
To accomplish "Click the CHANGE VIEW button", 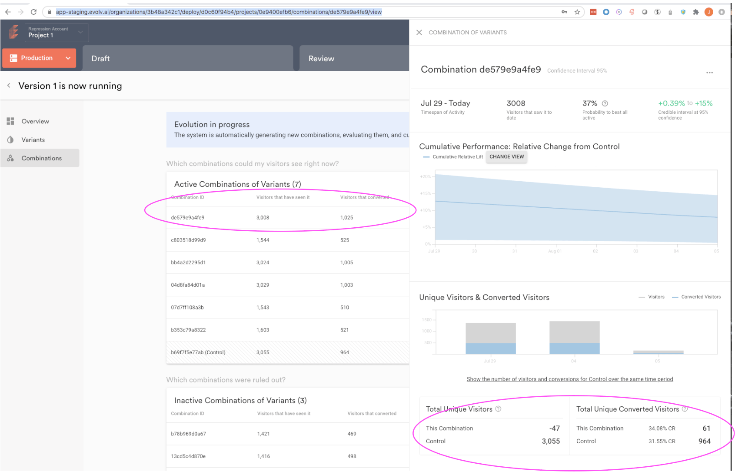I will coord(507,157).
